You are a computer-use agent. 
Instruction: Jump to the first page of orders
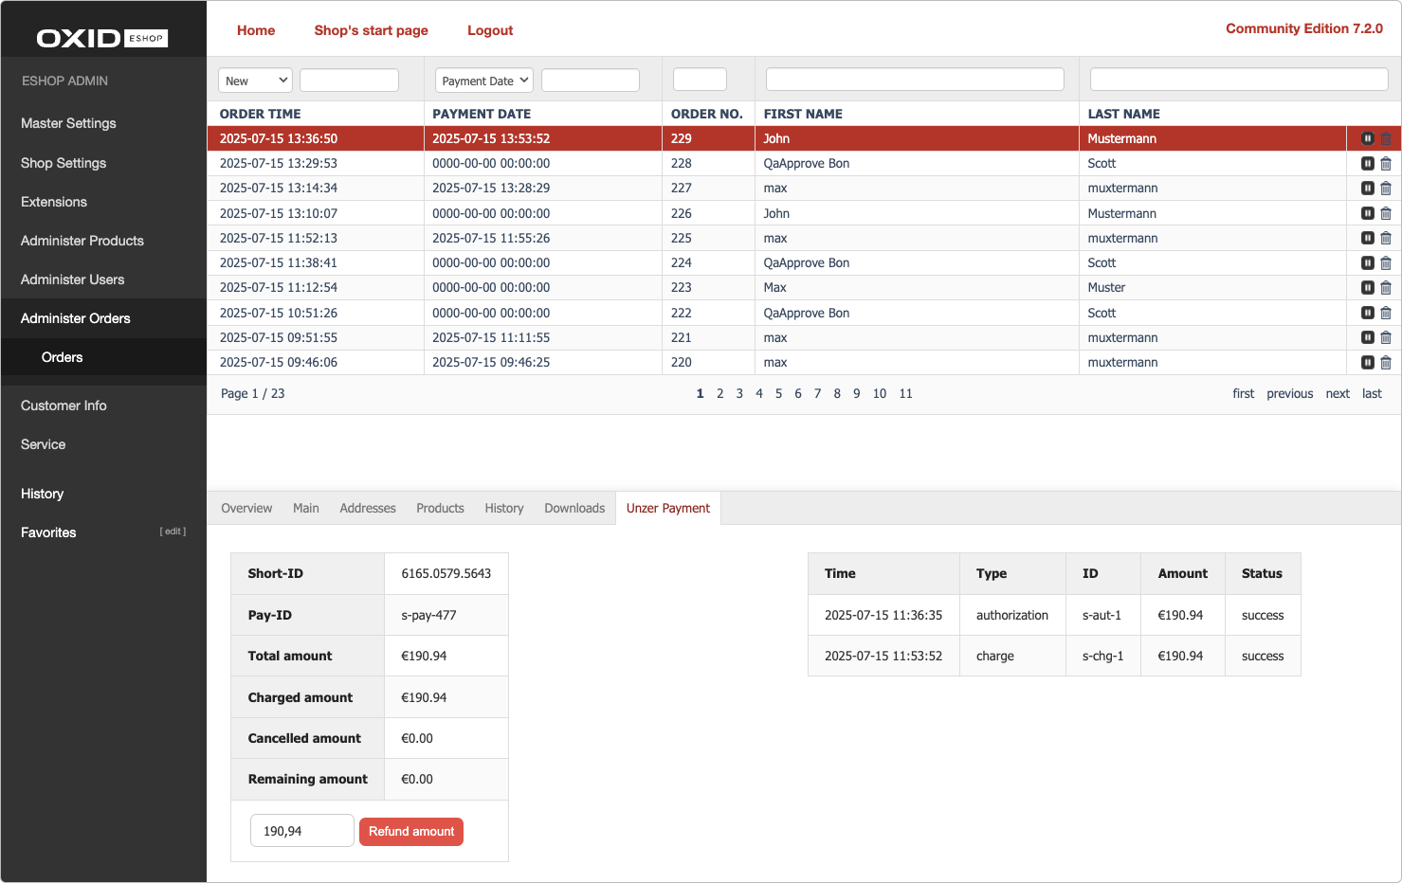[1244, 393]
